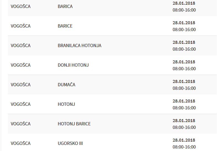Select the DONJI HOTONJ street cell
This screenshot has height=151, width=217.
point(73,65)
